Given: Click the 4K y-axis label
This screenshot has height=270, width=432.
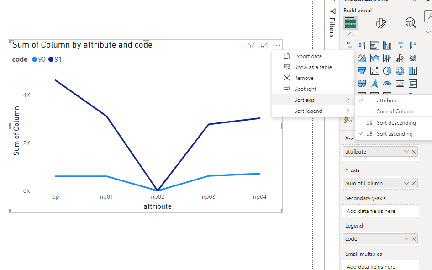Looking at the screenshot, I should pos(27,95).
